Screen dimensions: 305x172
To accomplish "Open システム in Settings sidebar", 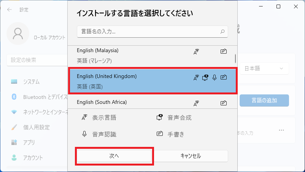I will (31, 82).
